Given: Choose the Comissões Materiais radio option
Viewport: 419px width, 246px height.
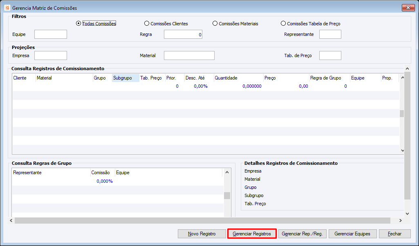Looking at the screenshot, I should 235,24.
